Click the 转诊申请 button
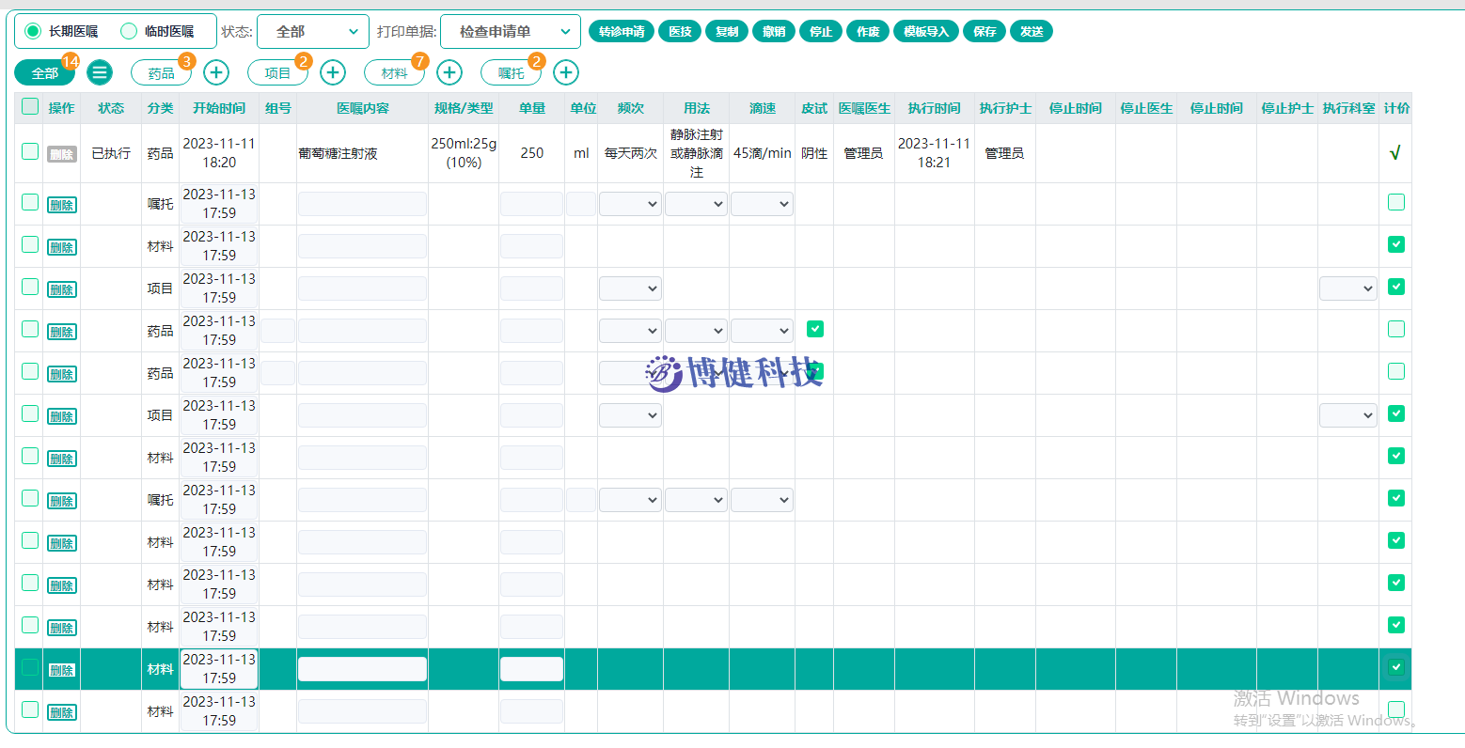The image size is (1465, 748). click(x=622, y=31)
